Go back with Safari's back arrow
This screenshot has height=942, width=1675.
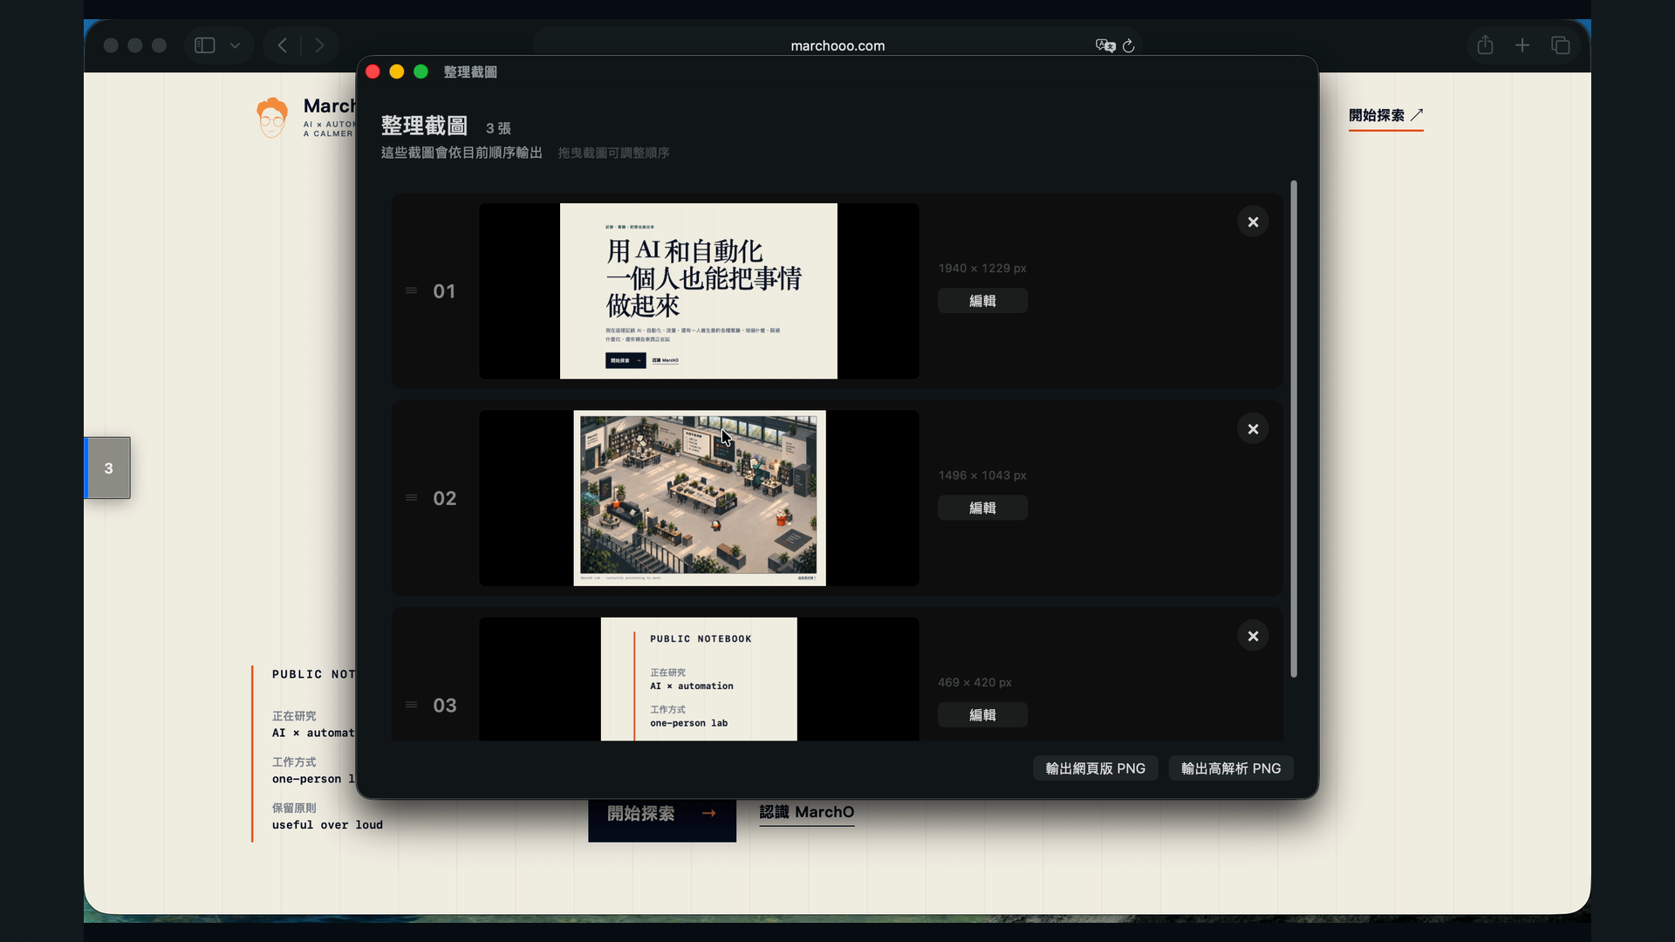click(282, 45)
